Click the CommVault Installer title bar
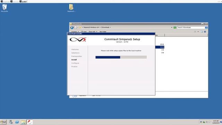222x125 pixels. [111, 34]
